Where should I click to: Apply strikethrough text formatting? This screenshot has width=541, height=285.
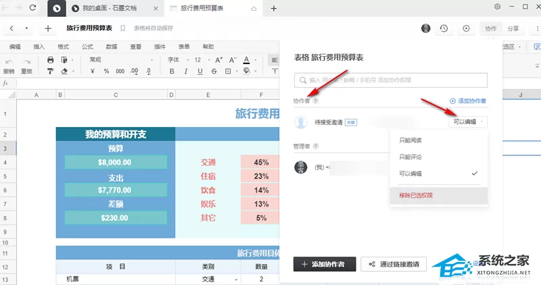pyautogui.click(x=214, y=72)
